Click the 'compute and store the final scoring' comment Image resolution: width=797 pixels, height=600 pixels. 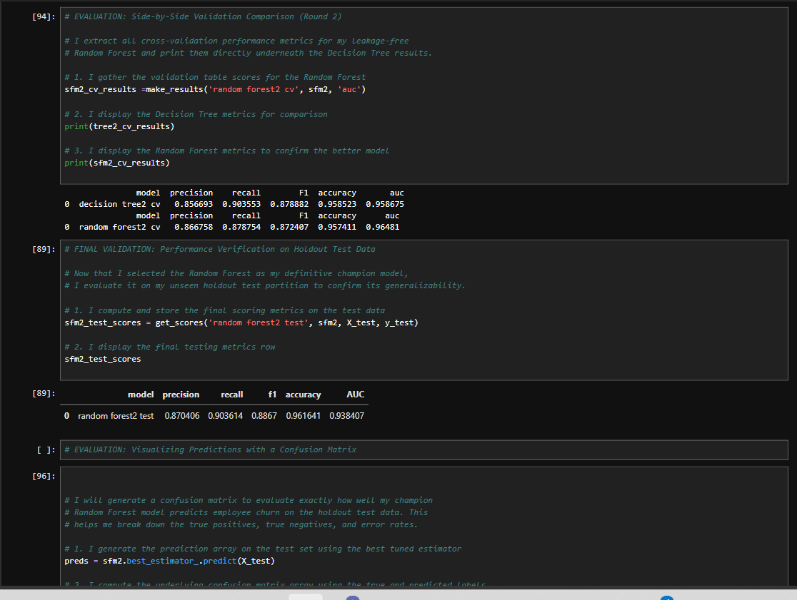[225, 310]
